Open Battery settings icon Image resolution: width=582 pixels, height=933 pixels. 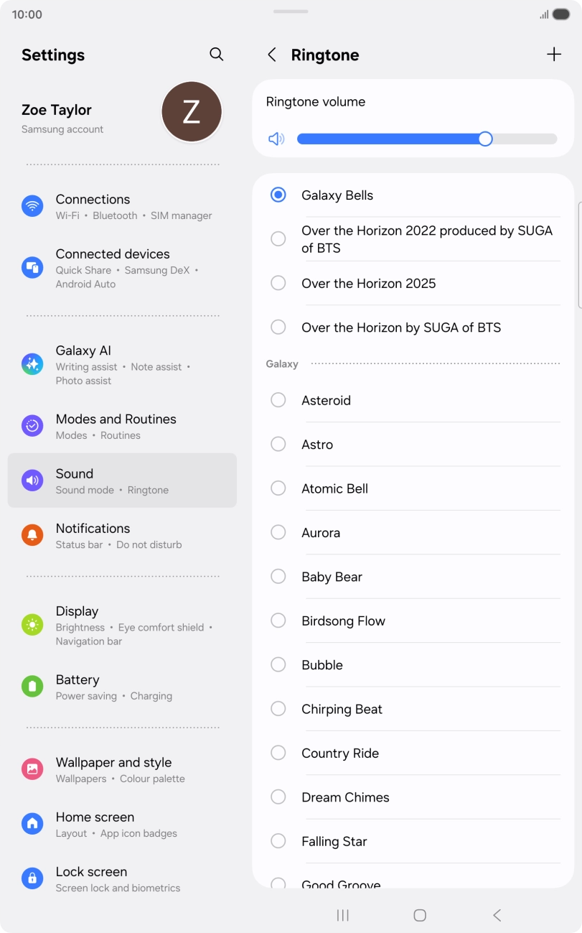[x=32, y=687]
